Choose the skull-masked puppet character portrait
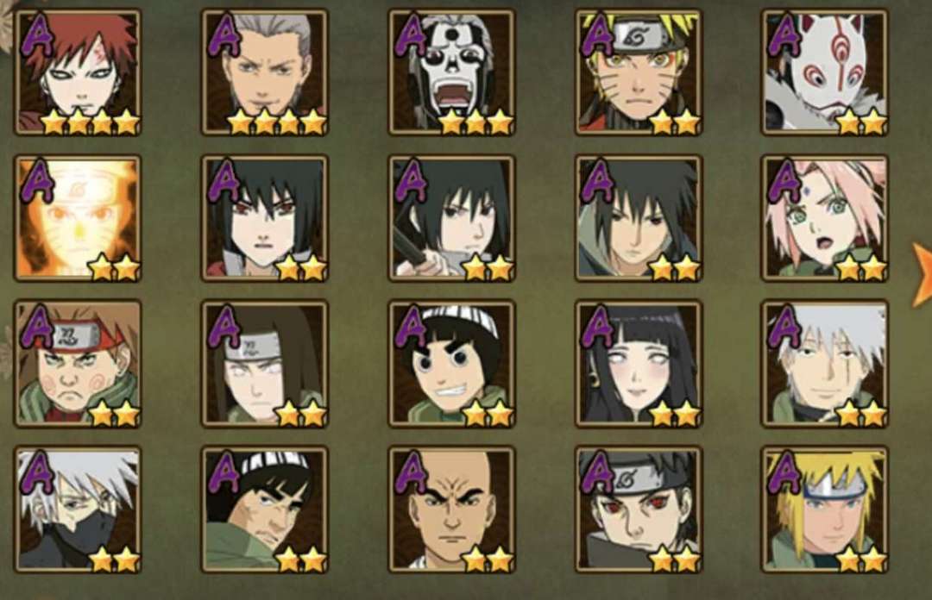The height and width of the screenshot is (600, 932). point(451,72)
